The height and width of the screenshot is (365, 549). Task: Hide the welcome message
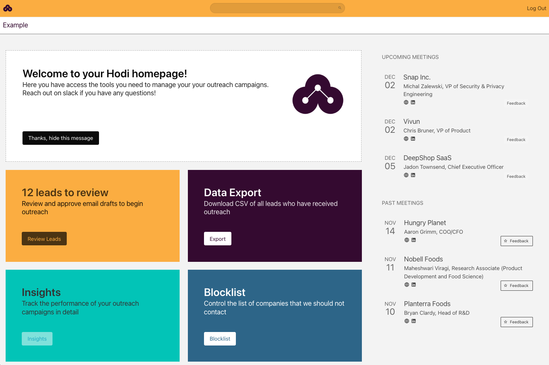pyautogui.click(x=61, y=138)
